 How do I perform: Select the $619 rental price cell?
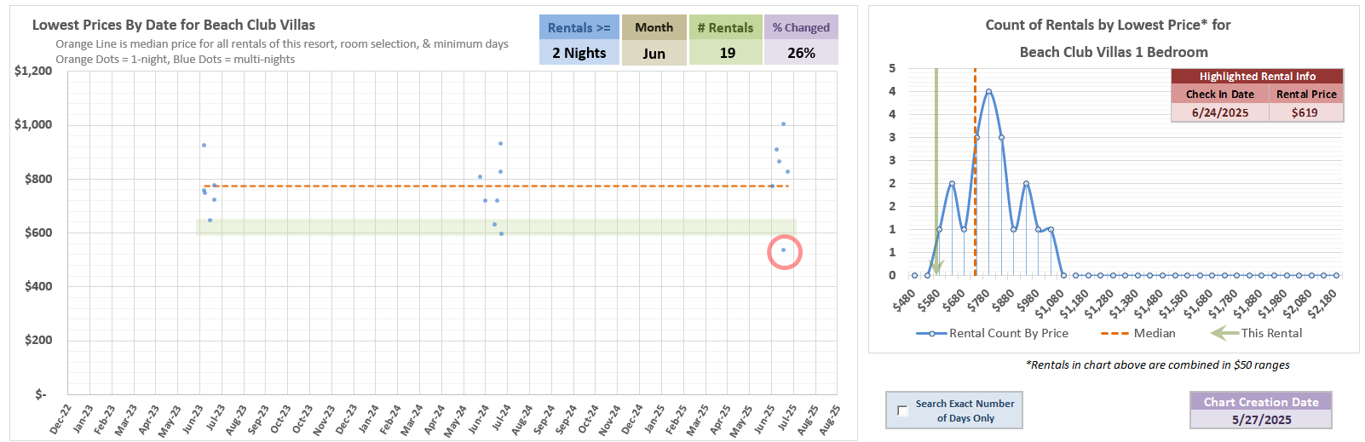click(x=1305, y=112)
